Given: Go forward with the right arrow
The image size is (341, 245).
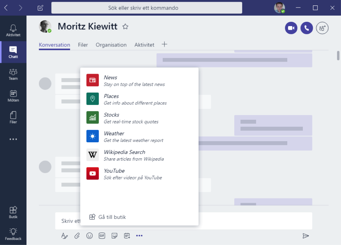Looking at the screenshot, I should pos(20,8).
